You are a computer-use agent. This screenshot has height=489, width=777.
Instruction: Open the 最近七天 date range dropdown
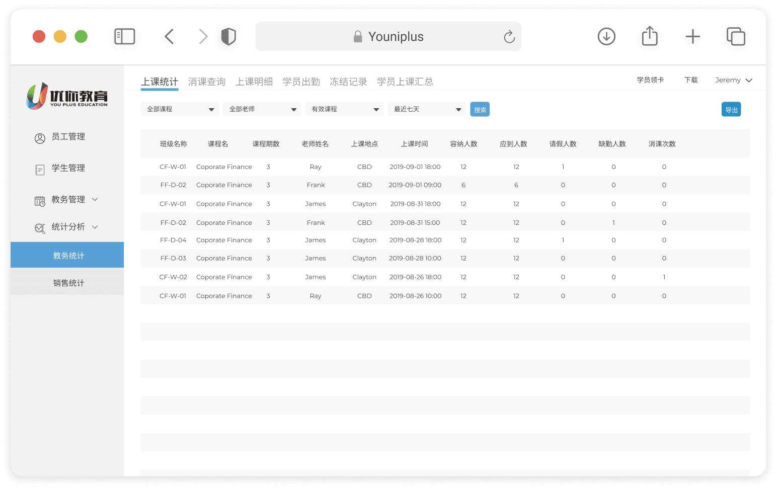[427, 109]
